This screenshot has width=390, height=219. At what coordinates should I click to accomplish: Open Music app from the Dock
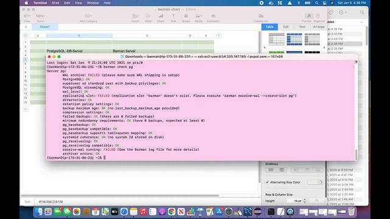pyautogui.click(x=143, y=212)
